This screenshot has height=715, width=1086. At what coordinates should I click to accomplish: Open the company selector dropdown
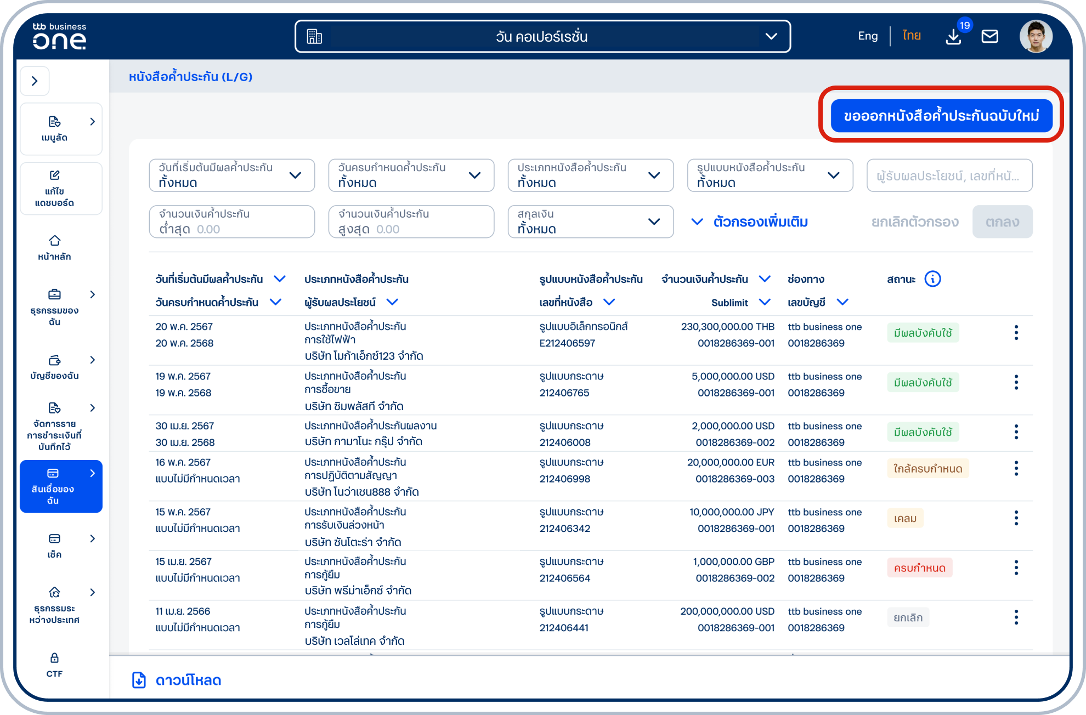(x=542, y=37)
